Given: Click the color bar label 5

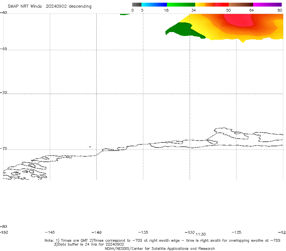Looking at the screenshot, I should click(x=142, y=10).
